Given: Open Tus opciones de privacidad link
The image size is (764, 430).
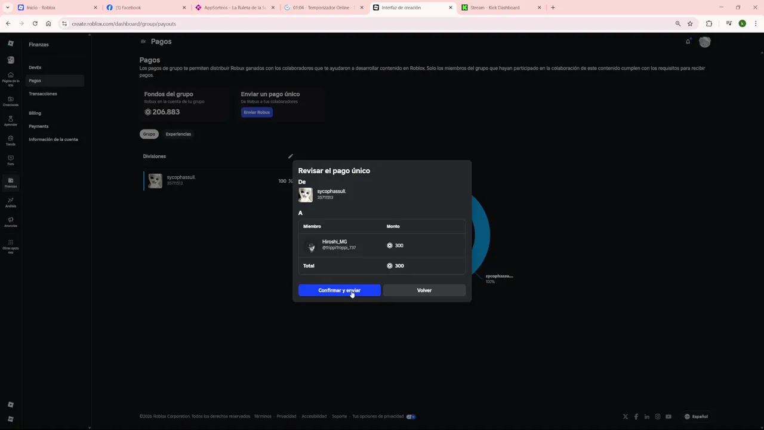Looking at the screenshot, I should coord(378,416).
